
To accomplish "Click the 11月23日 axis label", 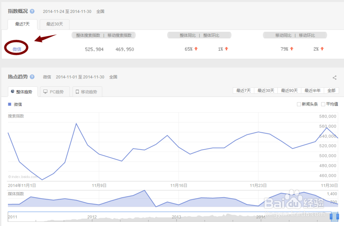I will tap(258, 186).
